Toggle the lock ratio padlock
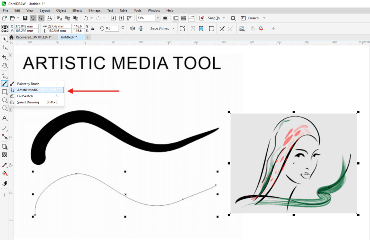 click(x=92, y=28)
